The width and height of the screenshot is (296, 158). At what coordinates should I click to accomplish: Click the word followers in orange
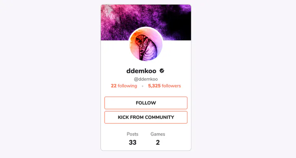tap(171, 86)
